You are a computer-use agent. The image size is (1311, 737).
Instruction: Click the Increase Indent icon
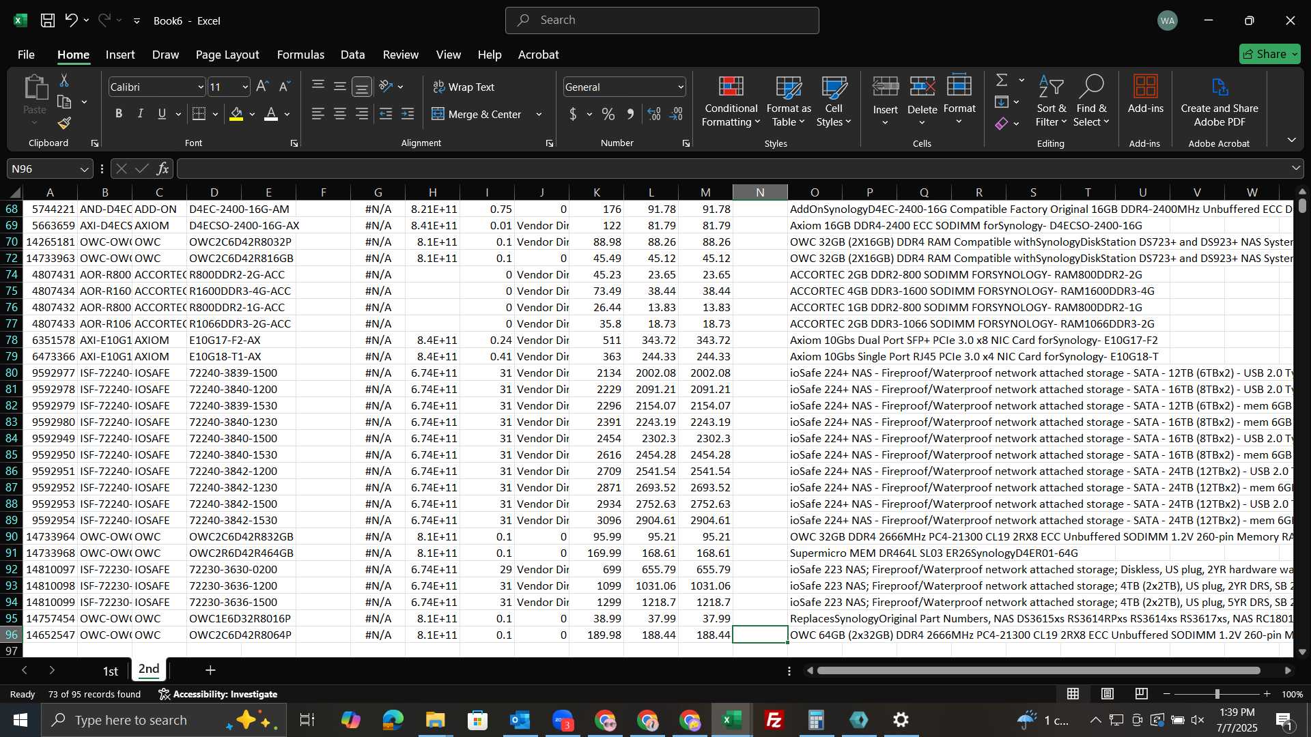[408, 114]
